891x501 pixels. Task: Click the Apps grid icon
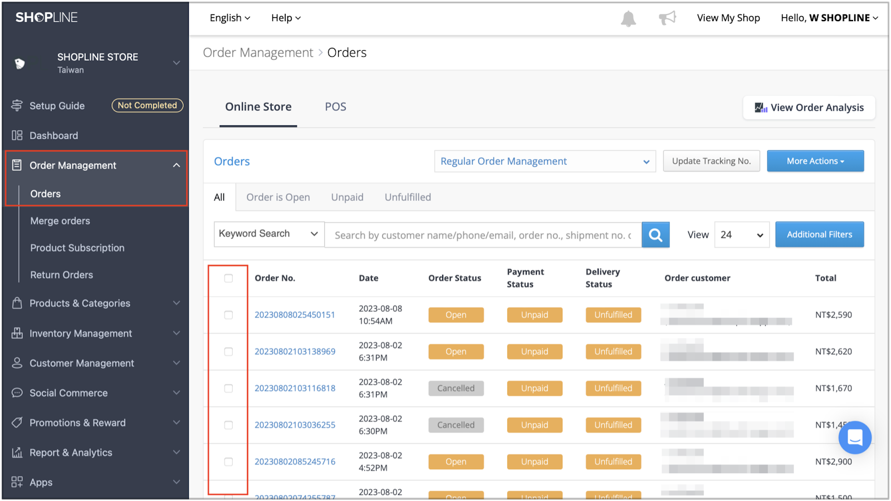17,482
